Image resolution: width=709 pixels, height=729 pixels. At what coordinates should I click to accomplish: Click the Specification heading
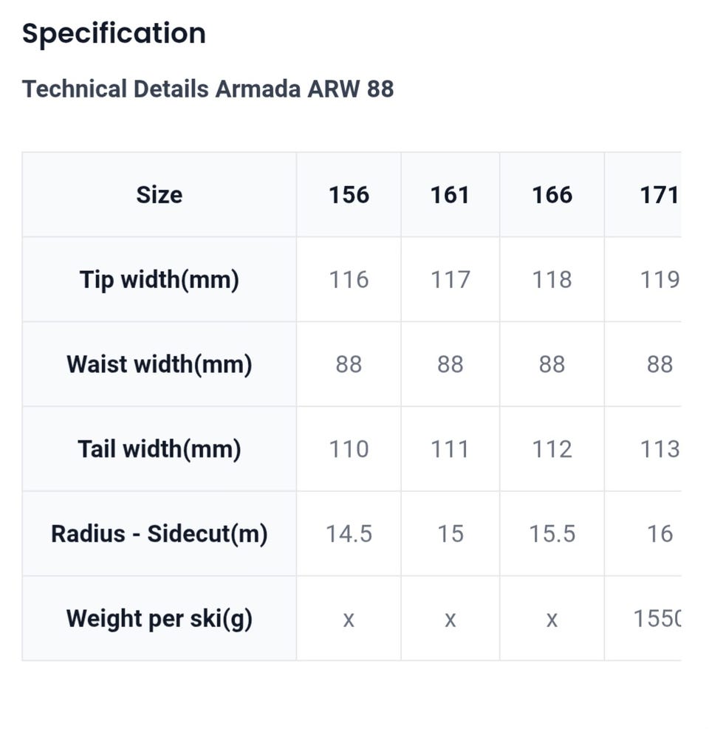tap(114, 34)
